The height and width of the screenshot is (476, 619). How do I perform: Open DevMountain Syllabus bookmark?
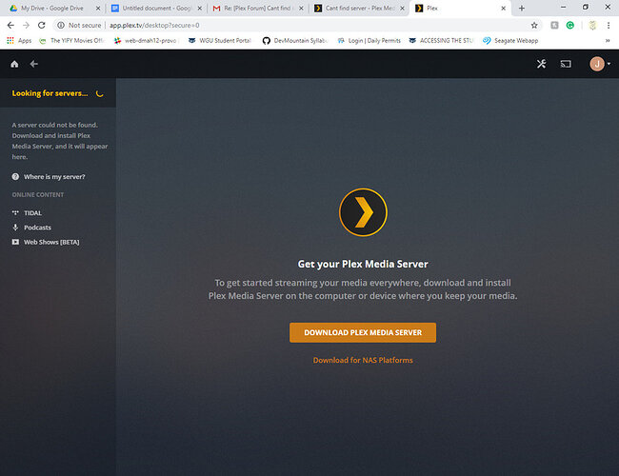coord(295,41)
